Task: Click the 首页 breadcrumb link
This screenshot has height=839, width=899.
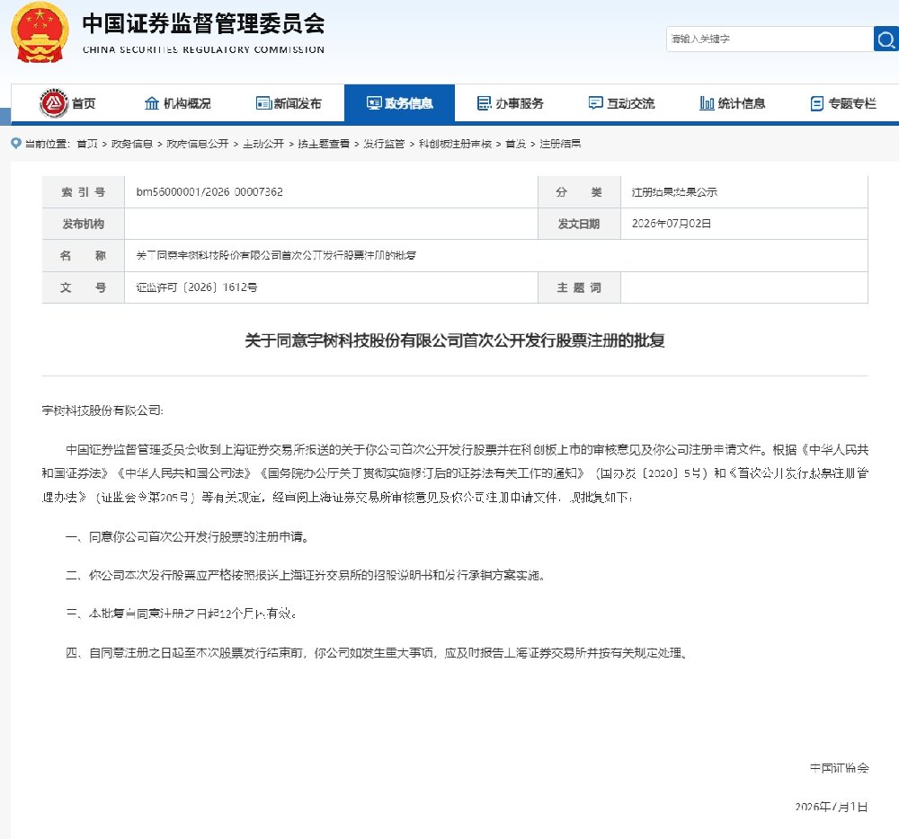Action: click(87, 144)
